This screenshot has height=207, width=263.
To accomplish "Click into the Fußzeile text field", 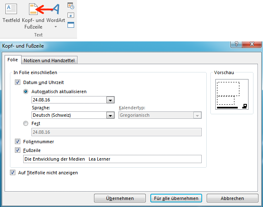I will pos(112,159).
